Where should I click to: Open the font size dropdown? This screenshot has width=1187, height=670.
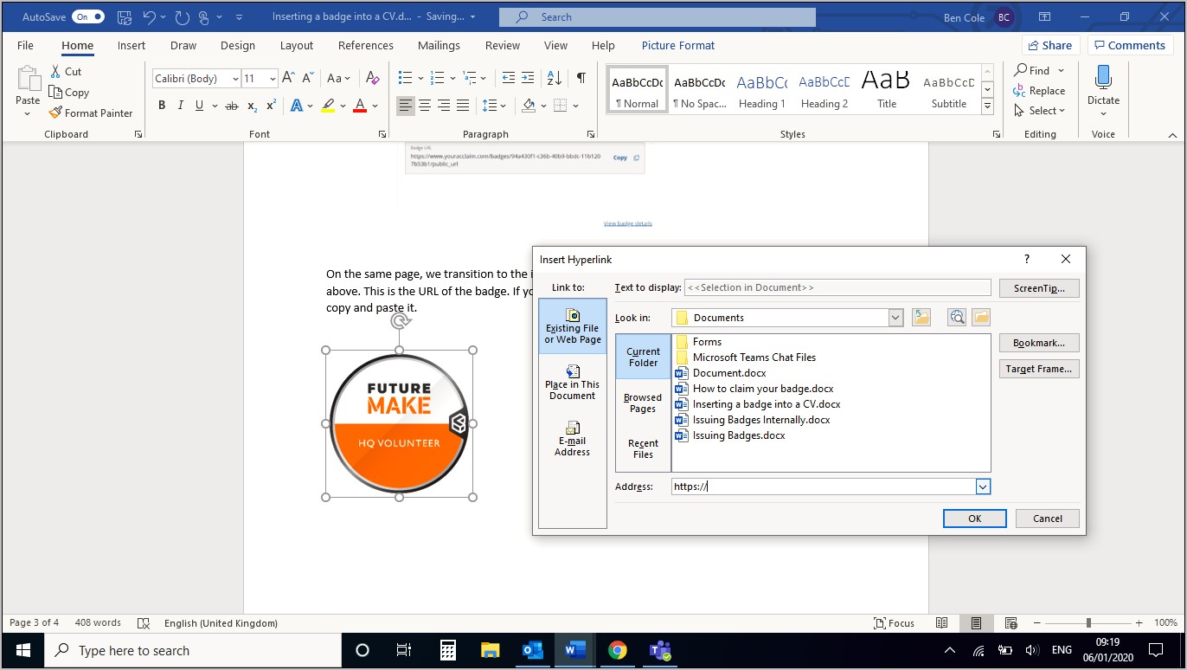pos(273,79)
